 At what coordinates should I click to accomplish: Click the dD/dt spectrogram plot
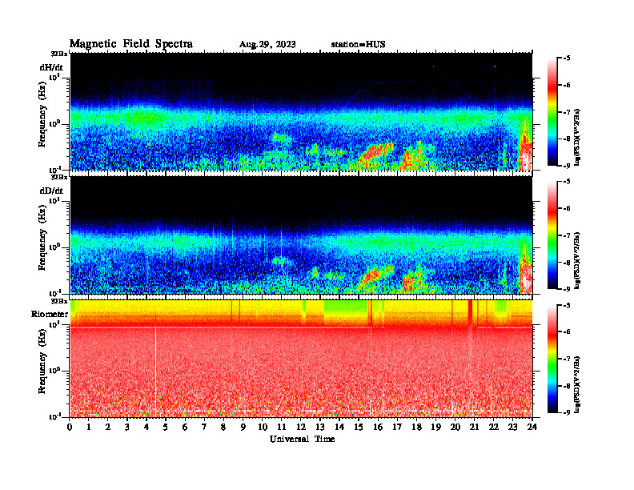coord(301,235)
